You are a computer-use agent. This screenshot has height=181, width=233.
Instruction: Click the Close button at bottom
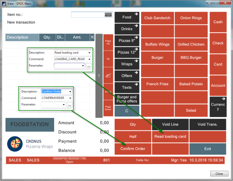[219, 174]
